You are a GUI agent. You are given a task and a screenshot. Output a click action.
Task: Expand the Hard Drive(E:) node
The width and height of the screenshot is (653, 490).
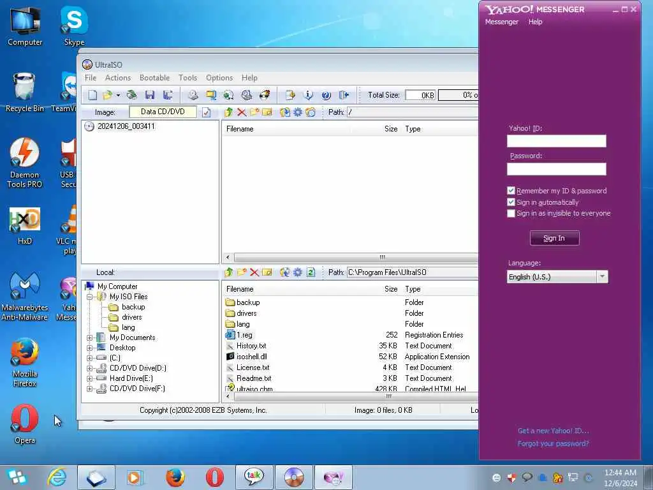89,378
